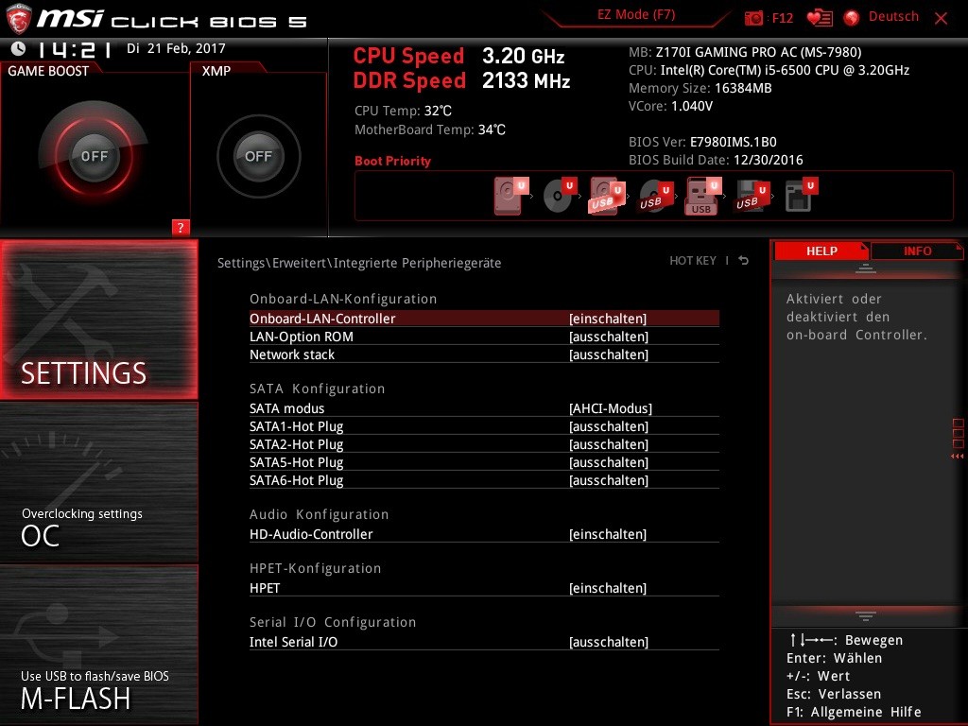Select the HD-Audio-Controller label

pyautogui.click(x=311, y=534)
